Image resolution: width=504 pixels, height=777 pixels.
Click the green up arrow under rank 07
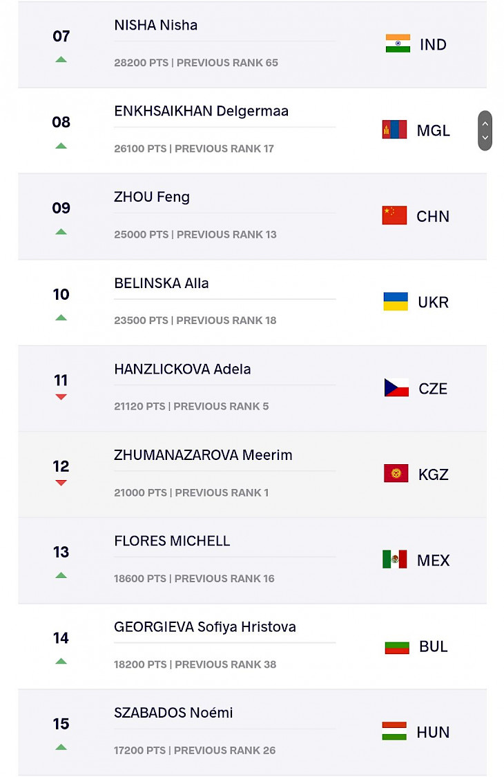pos(61,59)
